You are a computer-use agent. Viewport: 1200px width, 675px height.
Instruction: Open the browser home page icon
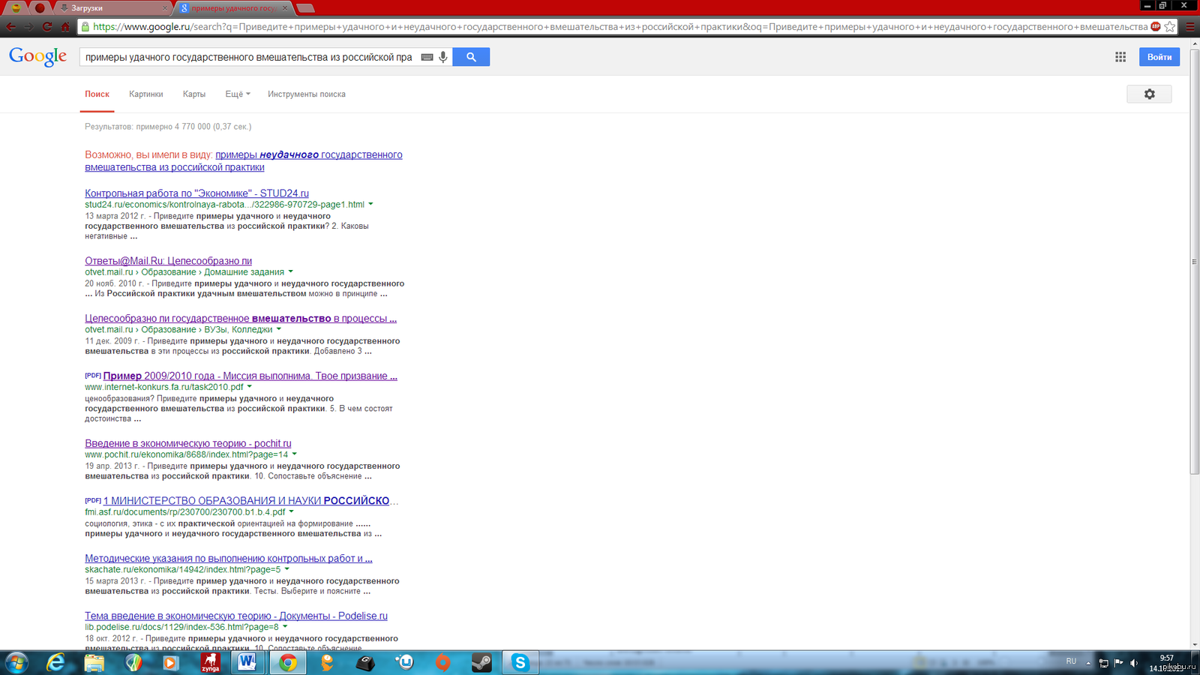coord(65,27)
